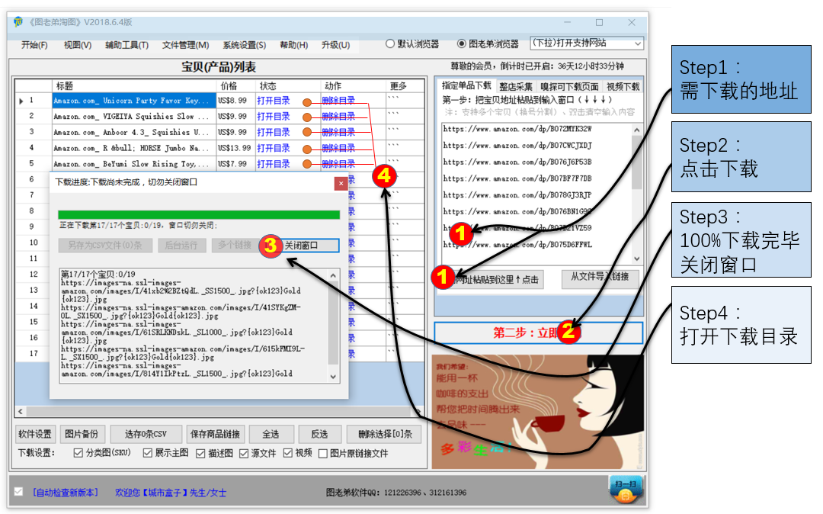This screenshot has height=514, width=823.
Task: Open the (下拉)打开支持网站 dropdown
Action: click(x=587, y=43)
